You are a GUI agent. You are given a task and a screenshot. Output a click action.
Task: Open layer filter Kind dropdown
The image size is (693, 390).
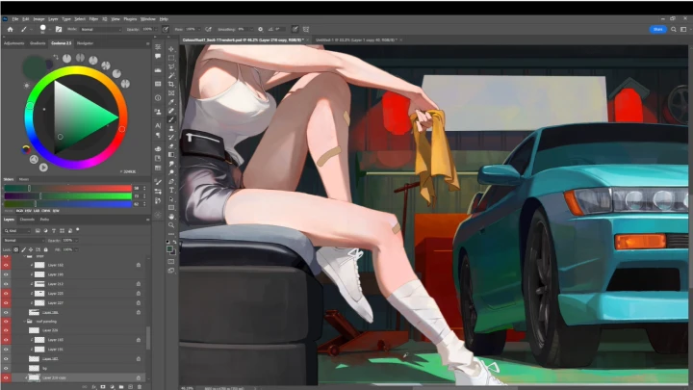click(16, 231)
